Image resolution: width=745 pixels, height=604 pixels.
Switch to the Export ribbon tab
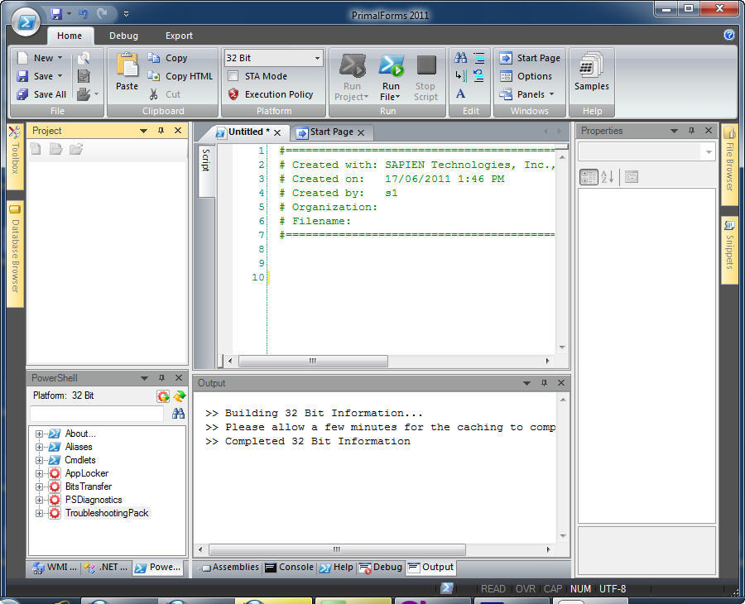[x=179, y=36]
